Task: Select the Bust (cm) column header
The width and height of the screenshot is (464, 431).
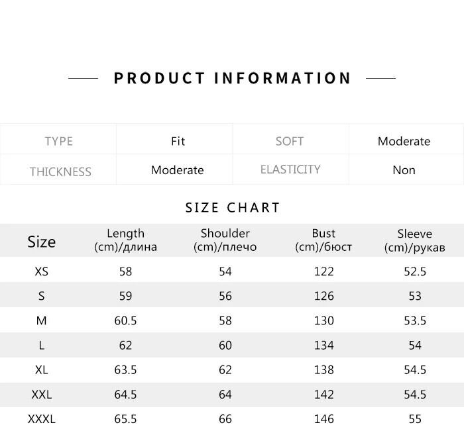Action: pyautogui.click(x=323, y=240)
